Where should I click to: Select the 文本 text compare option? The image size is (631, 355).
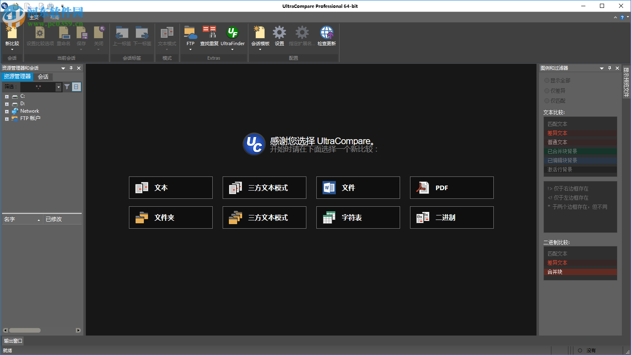(x=170, y=188)
